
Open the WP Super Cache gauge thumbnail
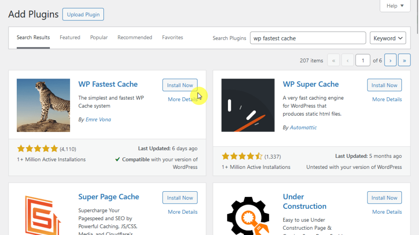[248, 105]
